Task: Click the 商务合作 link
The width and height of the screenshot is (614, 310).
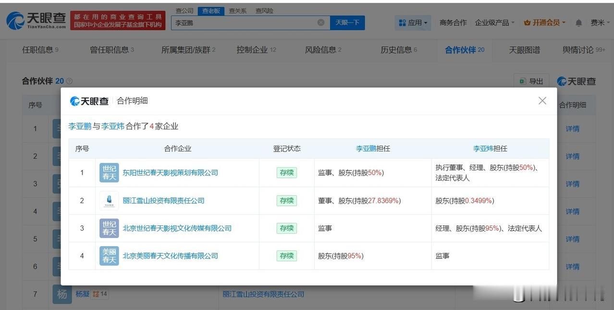Action: (x=453, y=23)
